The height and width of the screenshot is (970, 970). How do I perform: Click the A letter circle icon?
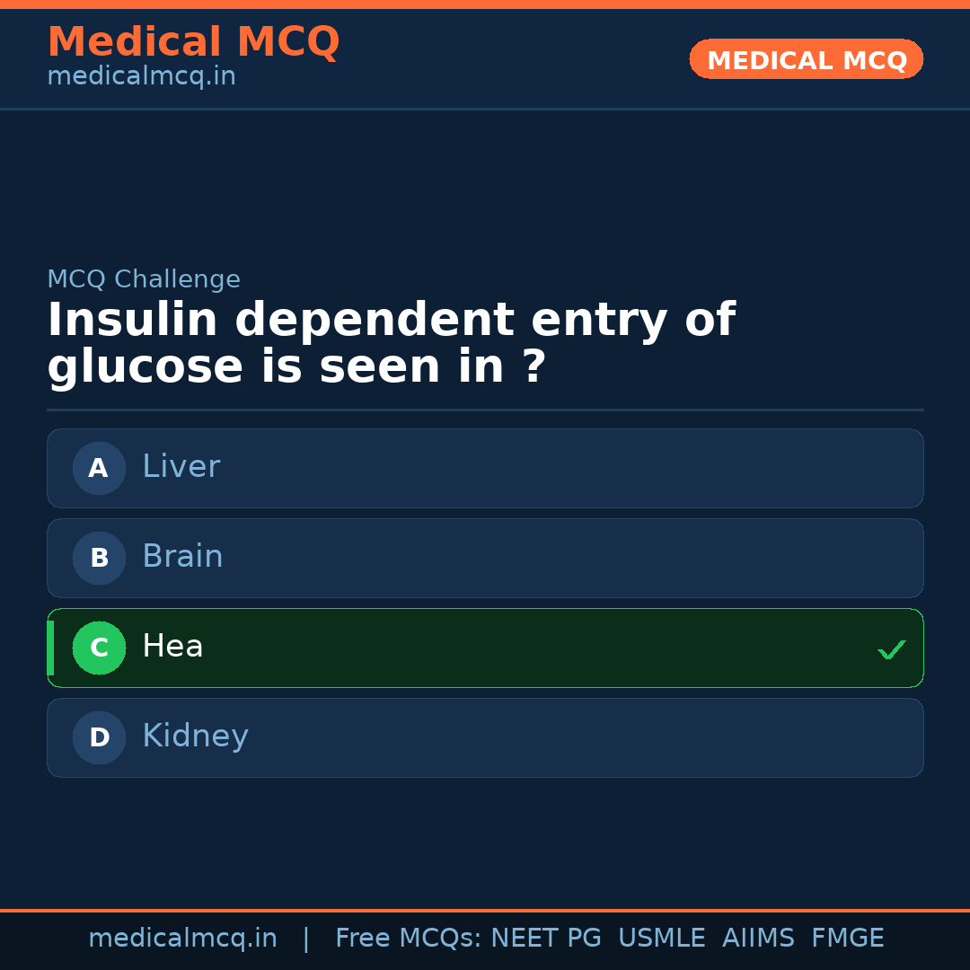pyautogui.click(x=99, y=468)
